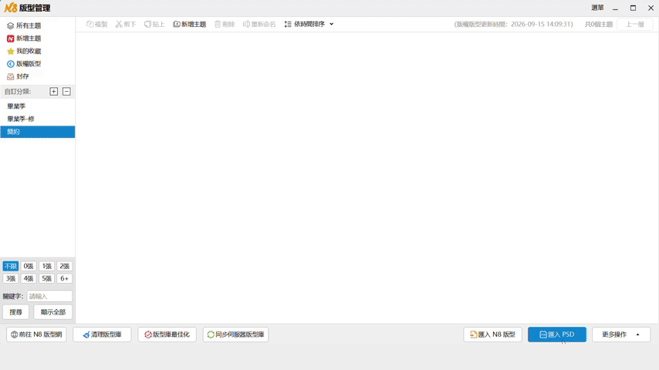Viewport: 659px width, 370px height.
Task: Click 前往 N8 版型網 button
Action: pos(36,335)
